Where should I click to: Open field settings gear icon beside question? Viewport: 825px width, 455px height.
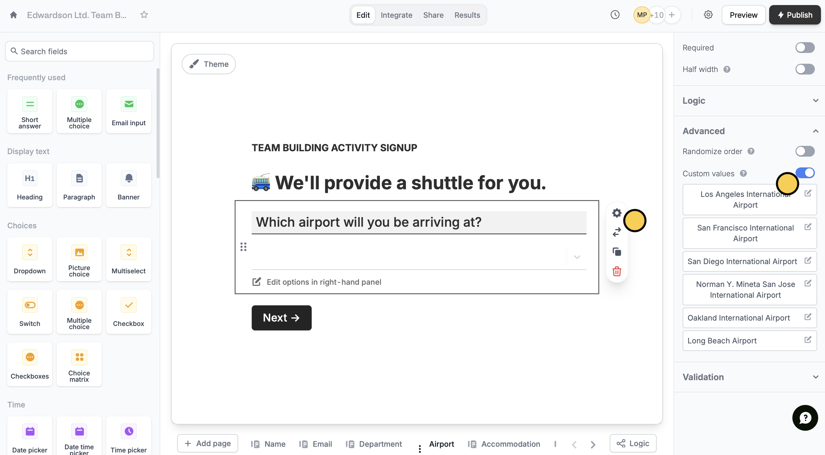616,213
